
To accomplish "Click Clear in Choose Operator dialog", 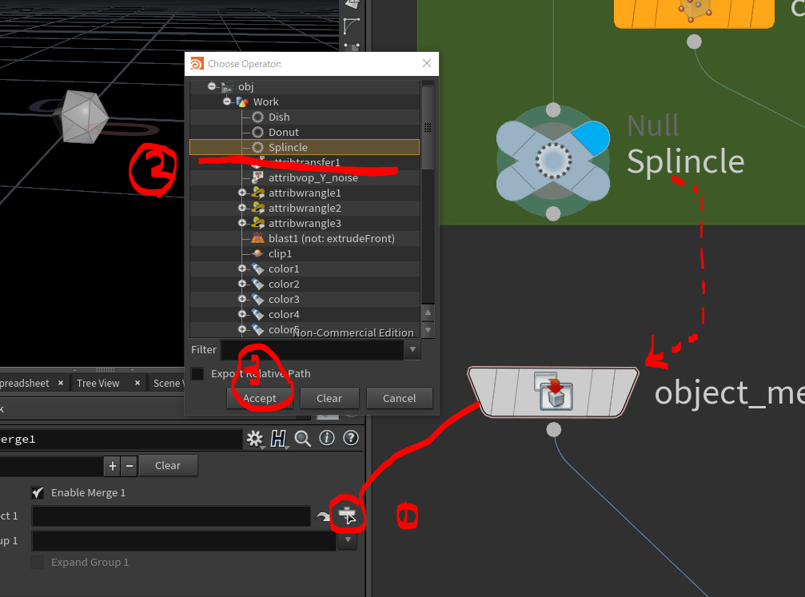I will [329, 398].
